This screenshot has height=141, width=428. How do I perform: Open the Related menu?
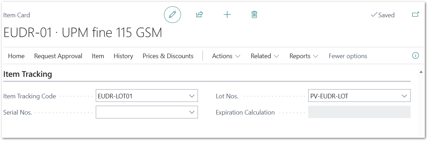pyautogui.click(x=265, y=56)
